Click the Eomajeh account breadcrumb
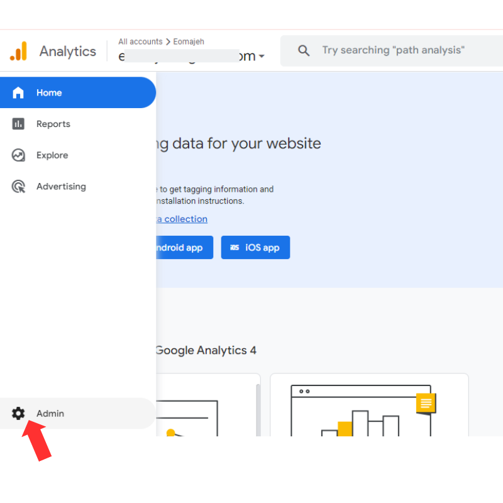This screenshot has width=503, height=503. tap(189, 41)
